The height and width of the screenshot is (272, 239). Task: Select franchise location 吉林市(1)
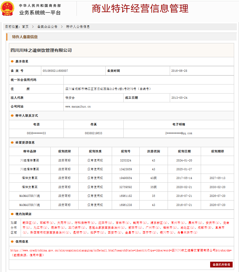pyautogui.click(x=123, y=223)
